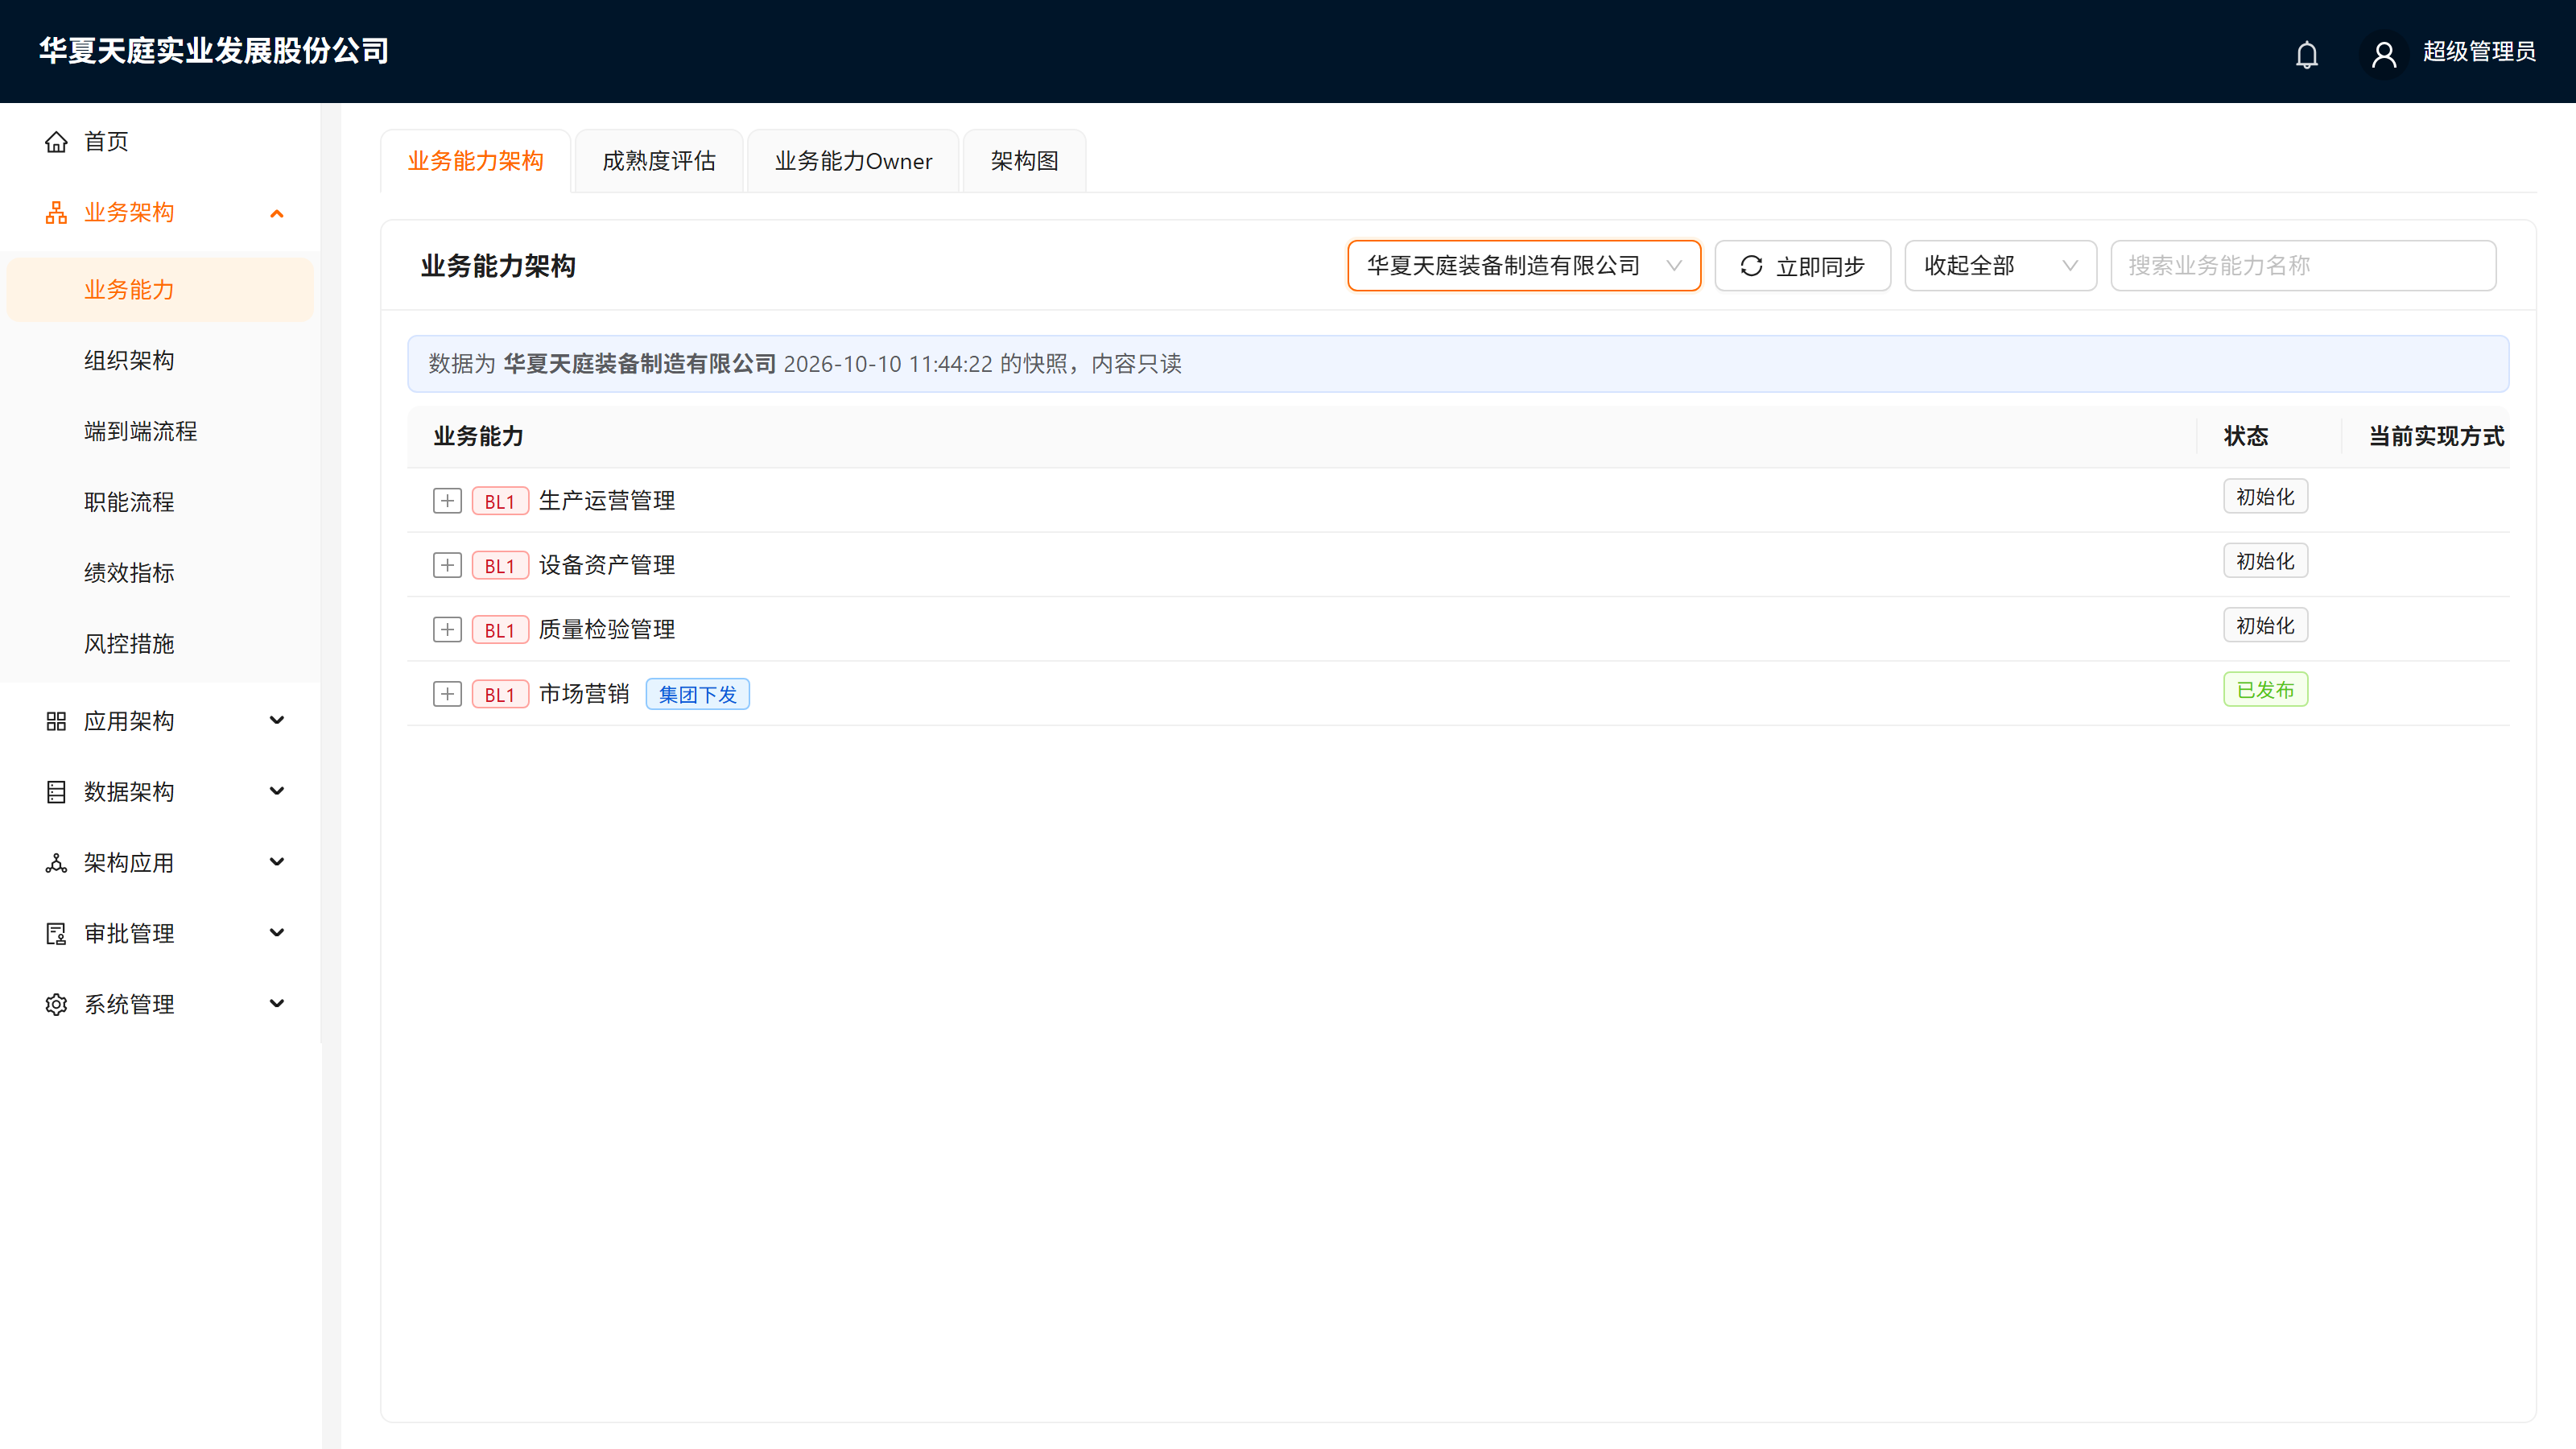Click the 审批管理 sidebar icon
This screenshot has width=2576, height=1449.
56,934
